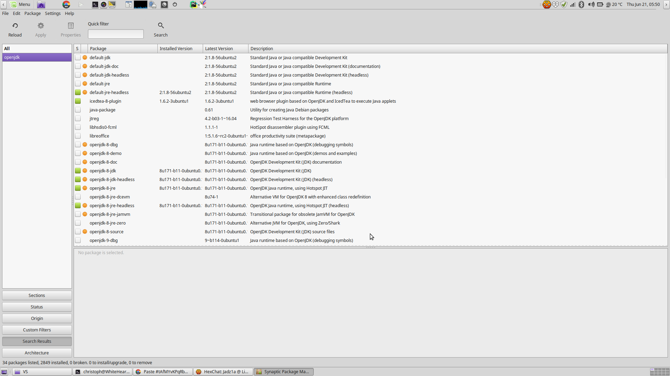This screenshot has width=670, height=376.
Task: Click the Apply gear icon
Action: pos(41,26)
